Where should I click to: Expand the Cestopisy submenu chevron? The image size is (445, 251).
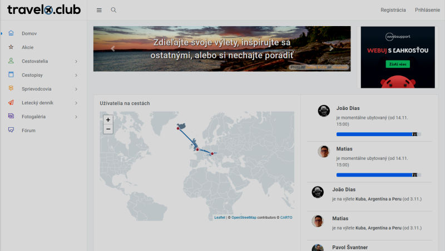tap(76, 76)
